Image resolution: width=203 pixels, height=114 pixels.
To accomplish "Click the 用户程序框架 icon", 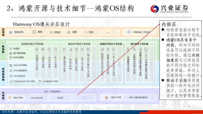I will (x=11, y=53).
